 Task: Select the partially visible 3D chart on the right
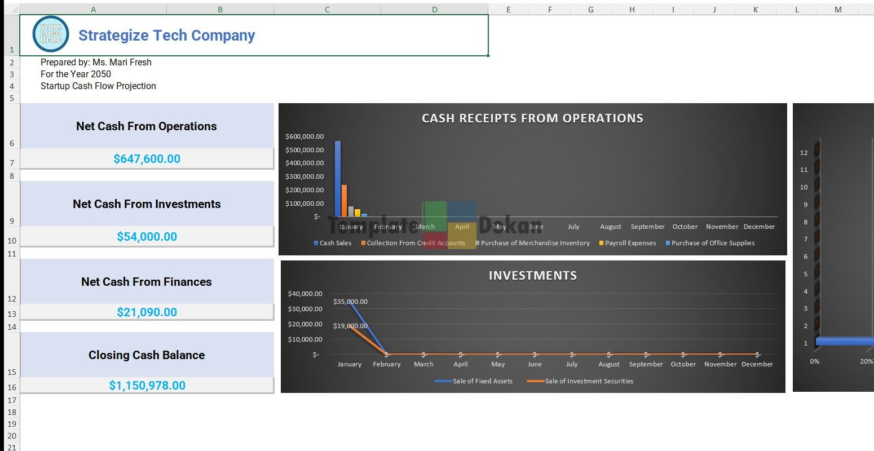tap(835, 248)
